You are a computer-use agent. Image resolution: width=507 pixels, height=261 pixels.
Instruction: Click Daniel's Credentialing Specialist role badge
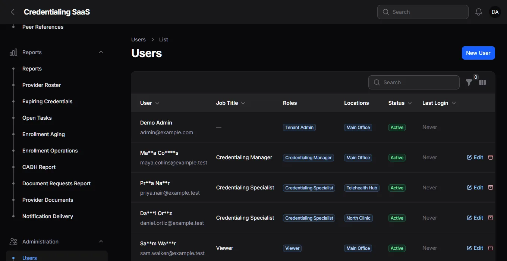coord(309,218)
